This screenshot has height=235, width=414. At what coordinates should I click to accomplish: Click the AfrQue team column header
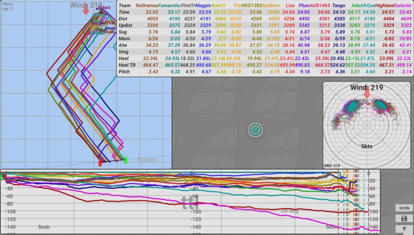pyautogui.click(x=367, y=6)
